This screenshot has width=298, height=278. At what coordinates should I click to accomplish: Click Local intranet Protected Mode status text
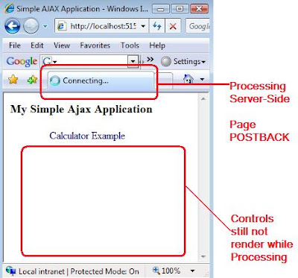click(79, 271)
